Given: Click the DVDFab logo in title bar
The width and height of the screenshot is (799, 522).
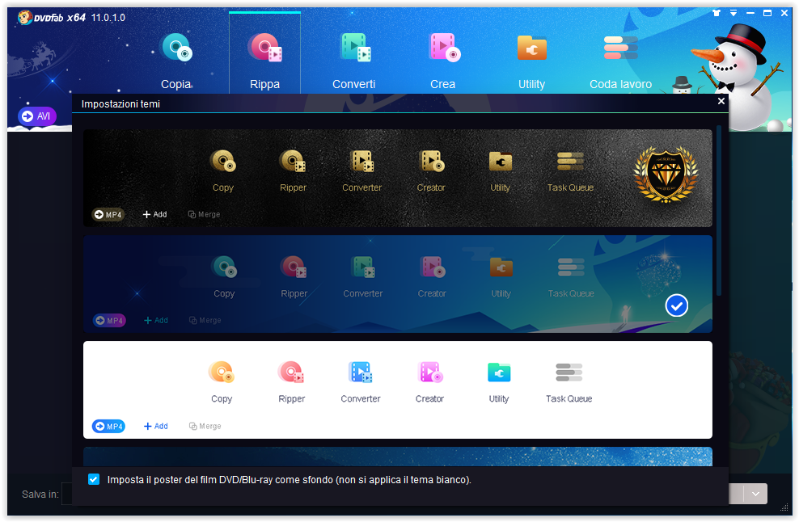Looking at the screenshot, I should (x=52, y=17).
